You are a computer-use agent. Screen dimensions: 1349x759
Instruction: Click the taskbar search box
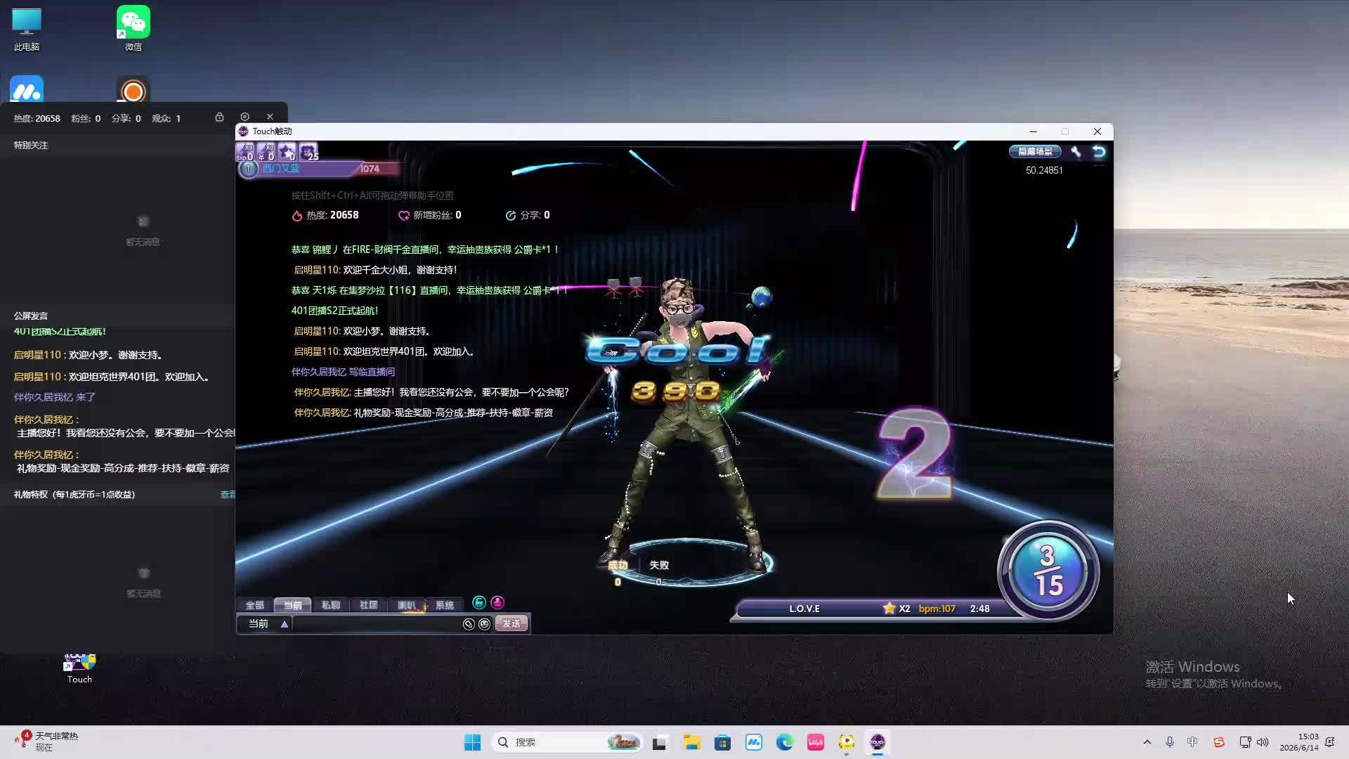568,742
